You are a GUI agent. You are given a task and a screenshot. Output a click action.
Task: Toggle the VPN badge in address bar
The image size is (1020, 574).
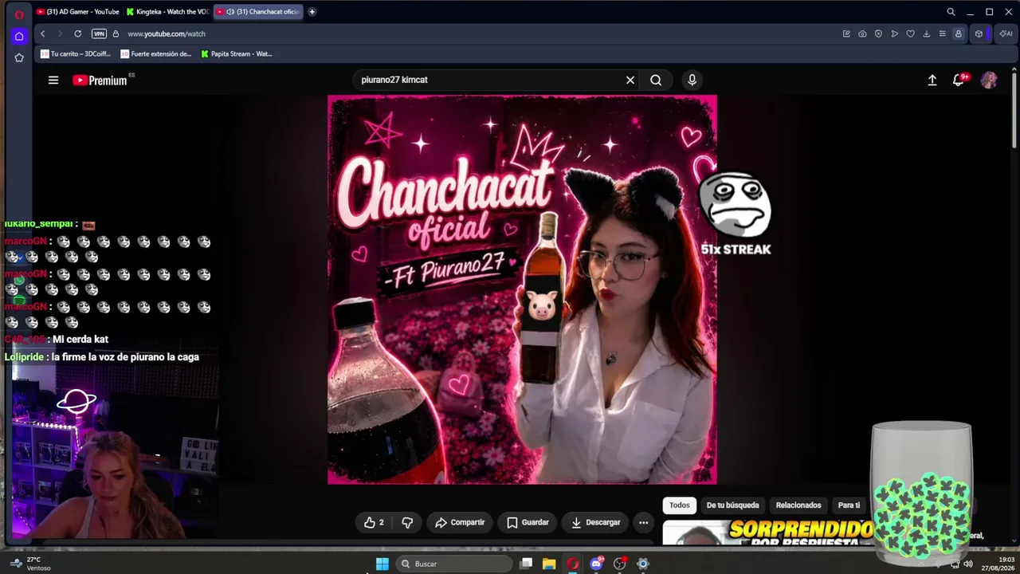point(99,33)
